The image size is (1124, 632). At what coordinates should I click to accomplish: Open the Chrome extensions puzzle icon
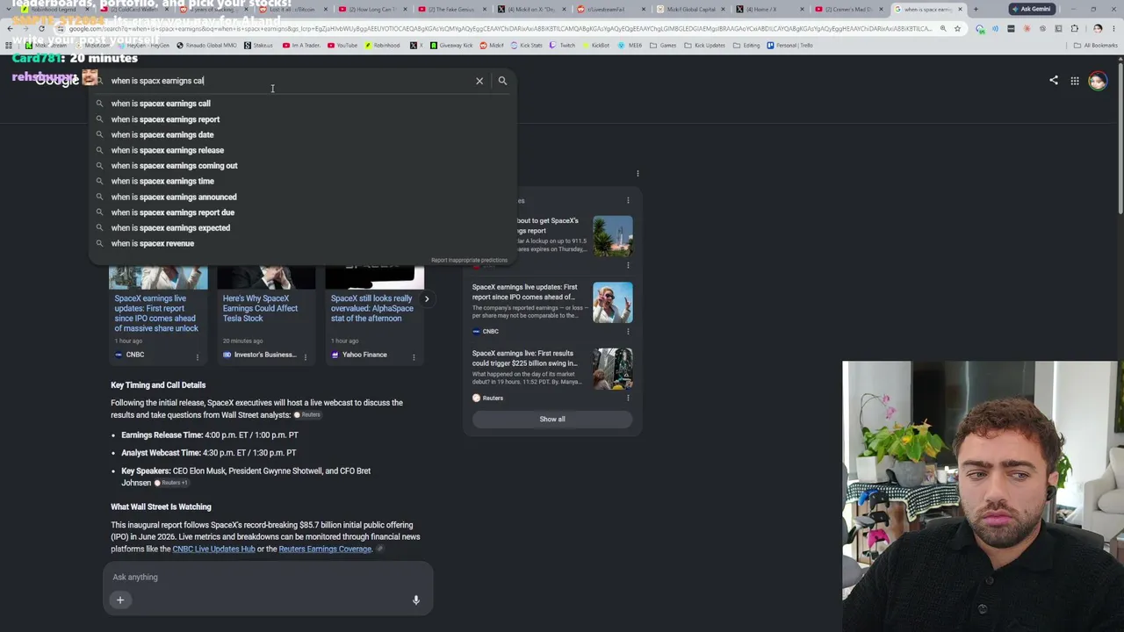click(x=1075, y=28)
